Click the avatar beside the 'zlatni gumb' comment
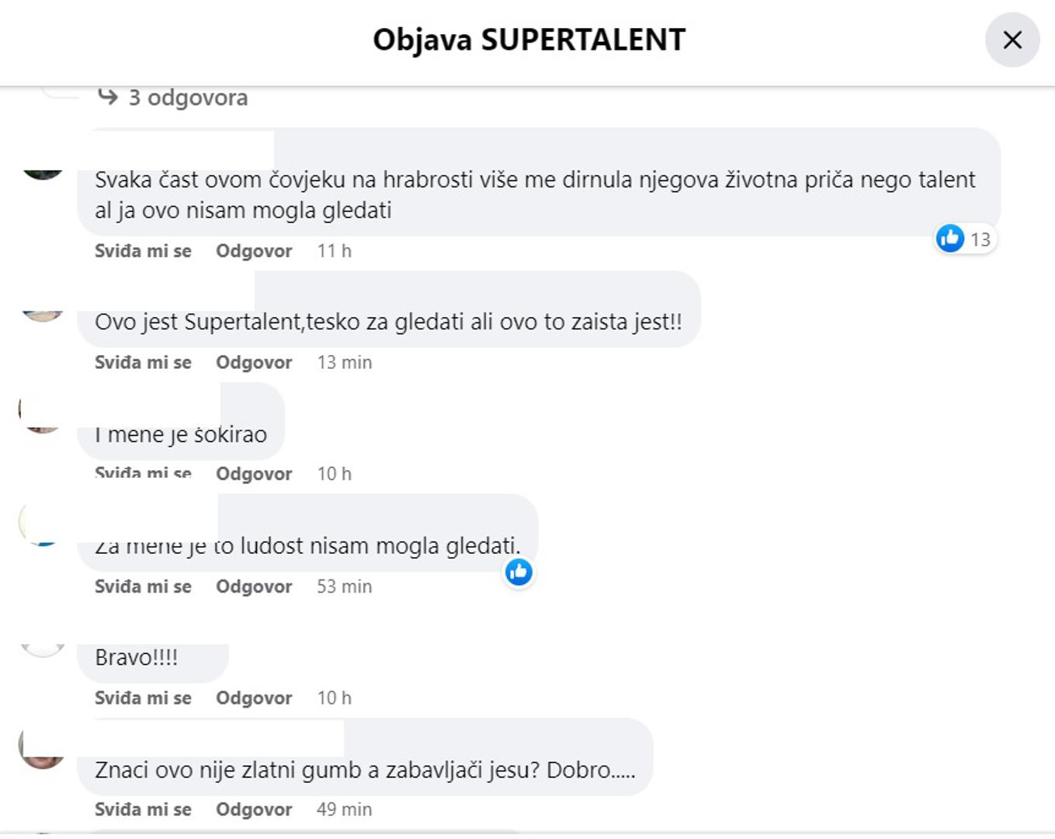Image resolution: width=1055 pixels, height=839 pixels. point(43,749)
